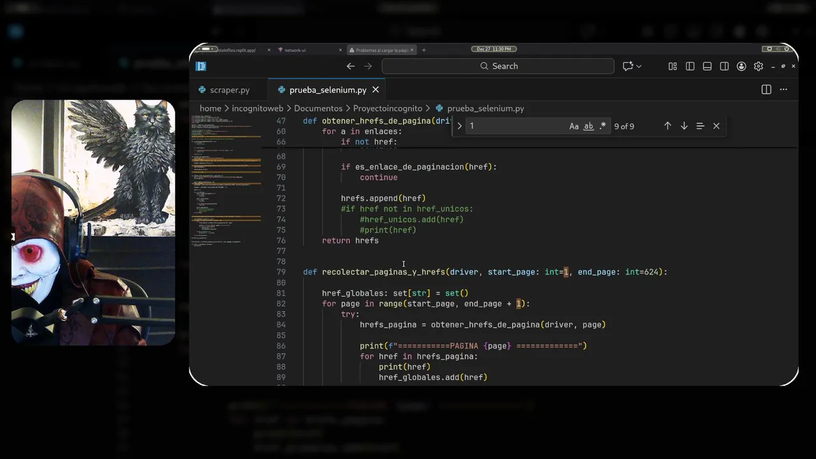Open the Accounts profile icon
Viewport: 816px width, 459px height.
click(741, 66)
